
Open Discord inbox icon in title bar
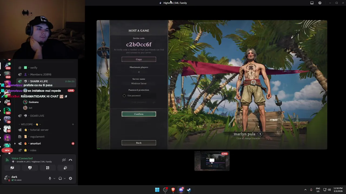coord(312,3)
